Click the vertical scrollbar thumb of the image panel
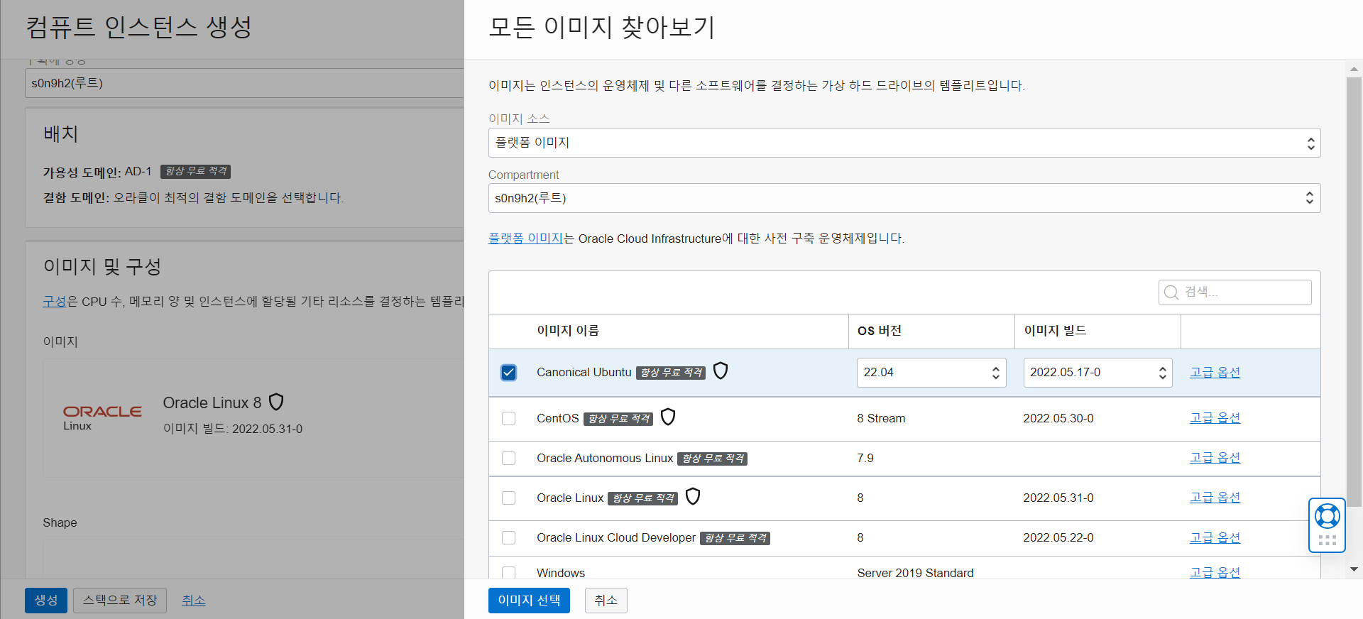Viewport: 1363px width, 619px height. pos(1354,291)
